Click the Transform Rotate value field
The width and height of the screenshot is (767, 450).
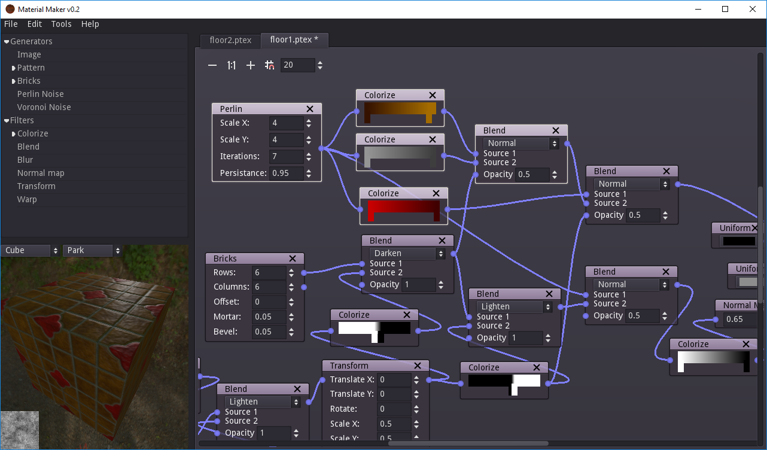(394, 409)
